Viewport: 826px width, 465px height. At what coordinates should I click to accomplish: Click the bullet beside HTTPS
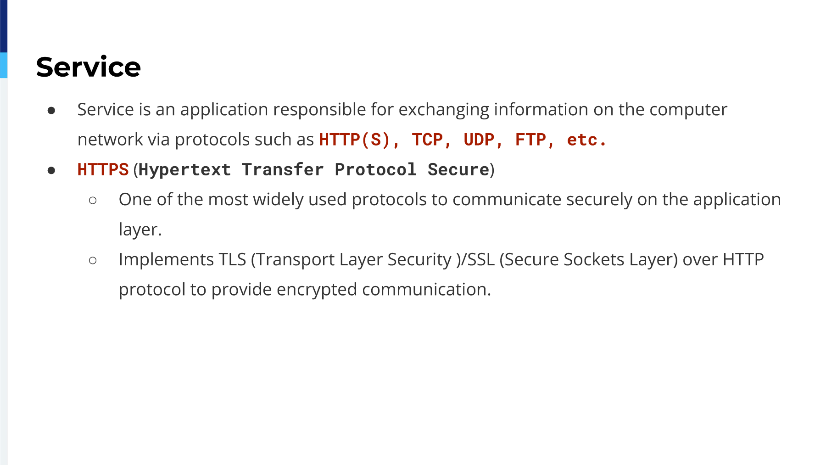[51, 171]
